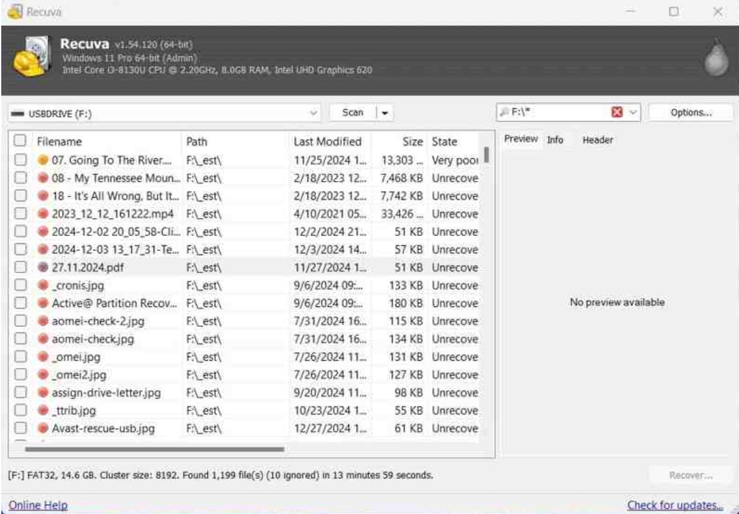Sort by Path column header

(x=197, y=141)
